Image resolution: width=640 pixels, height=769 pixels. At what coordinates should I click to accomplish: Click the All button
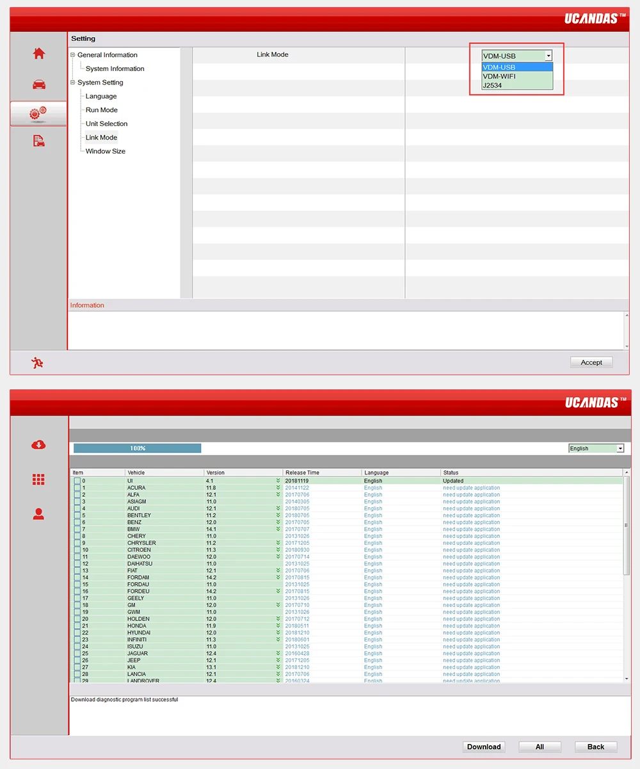tap(540, 747)
